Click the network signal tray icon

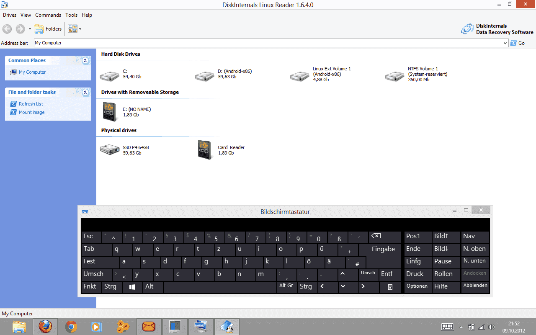482,327
